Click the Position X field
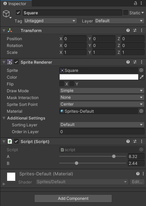Viewport: 146px width, 206px height. (75, 38)
